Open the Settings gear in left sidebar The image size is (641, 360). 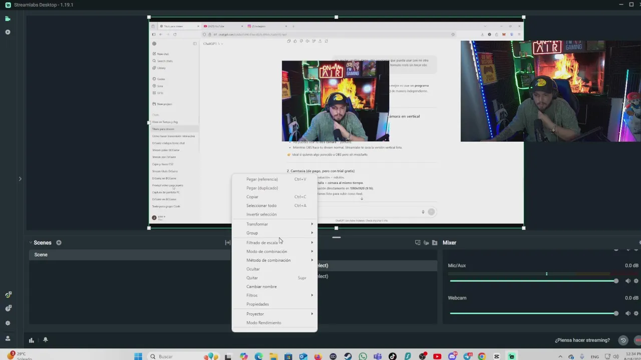pos(8,323)
